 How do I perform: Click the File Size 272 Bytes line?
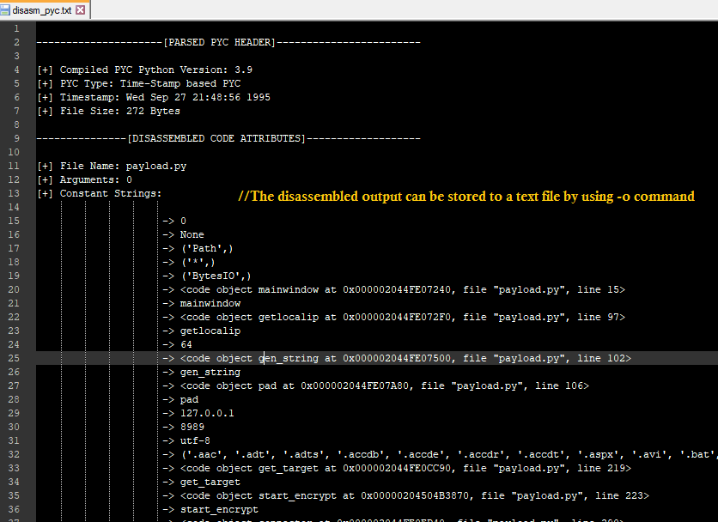coord(108,111)
